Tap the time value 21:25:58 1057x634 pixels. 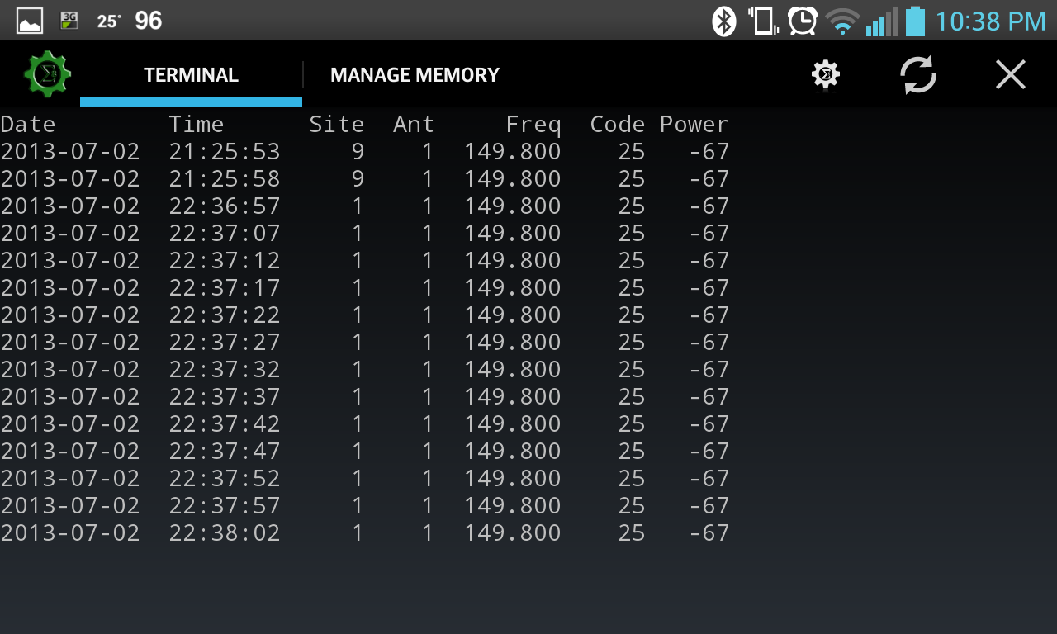225,179
